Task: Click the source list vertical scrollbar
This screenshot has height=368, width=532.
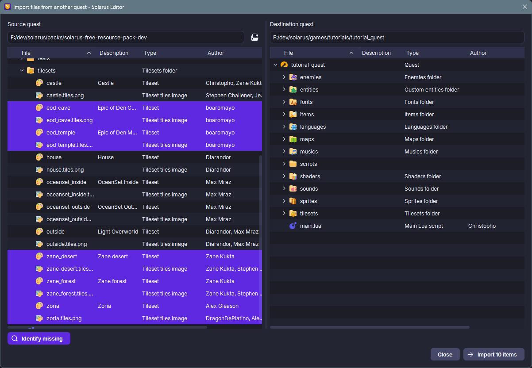Action: coord(260,239)
